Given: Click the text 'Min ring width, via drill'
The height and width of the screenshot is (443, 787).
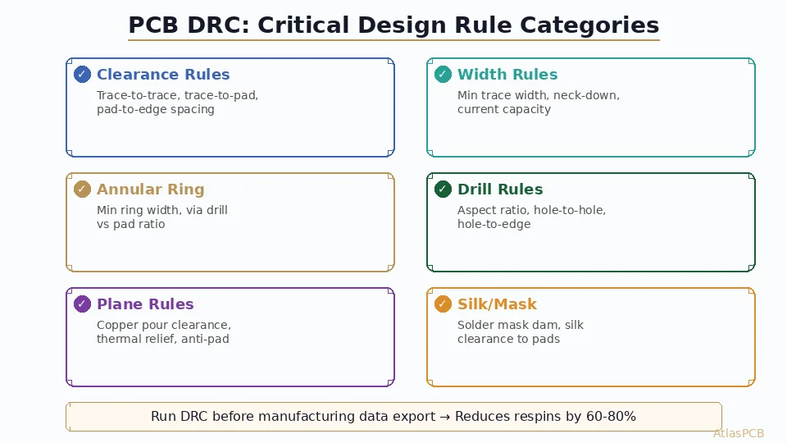Looking at the screenshot, I should (x=162, y=210).
